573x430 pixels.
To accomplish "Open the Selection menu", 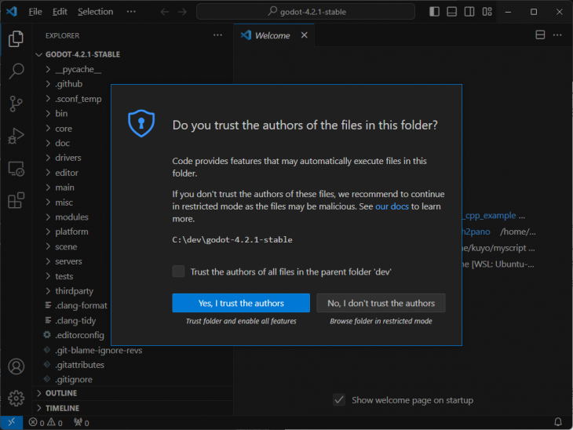I will pyautogui.click(x=95, y=12).
